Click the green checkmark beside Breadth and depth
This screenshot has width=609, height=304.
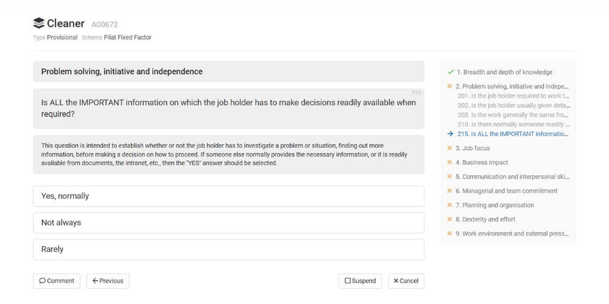pos(450,72)
